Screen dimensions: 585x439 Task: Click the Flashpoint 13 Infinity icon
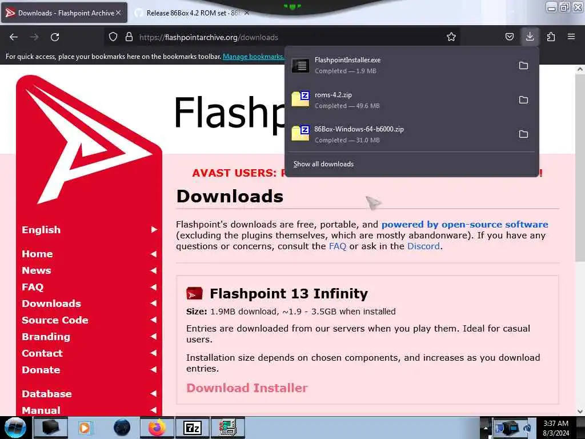pyautogui.click(x=194, y=293)
